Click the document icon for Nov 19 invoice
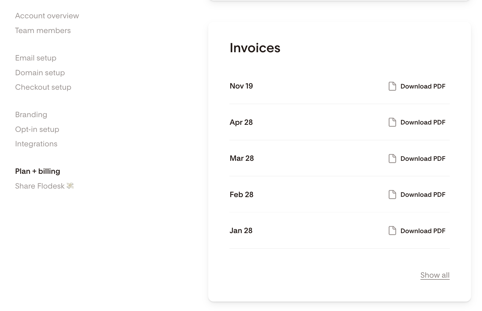This screenshot has height=311, width=482. tap(392, 86)
